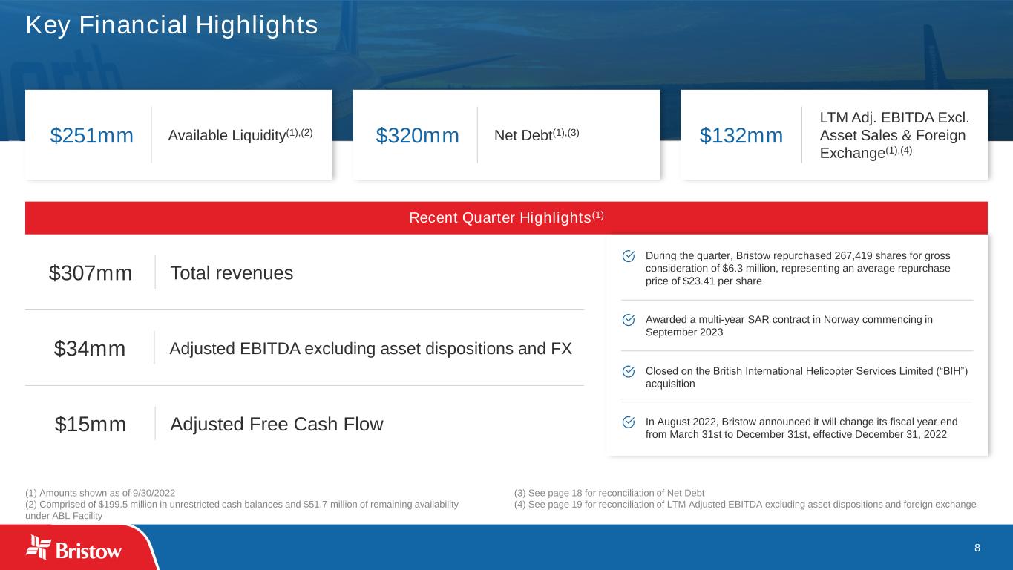The height and width of the screenshot is (570, 1013).
Task: Click the $132mm LTM Adj. EBITDA value
Action: tap(741, 136)
